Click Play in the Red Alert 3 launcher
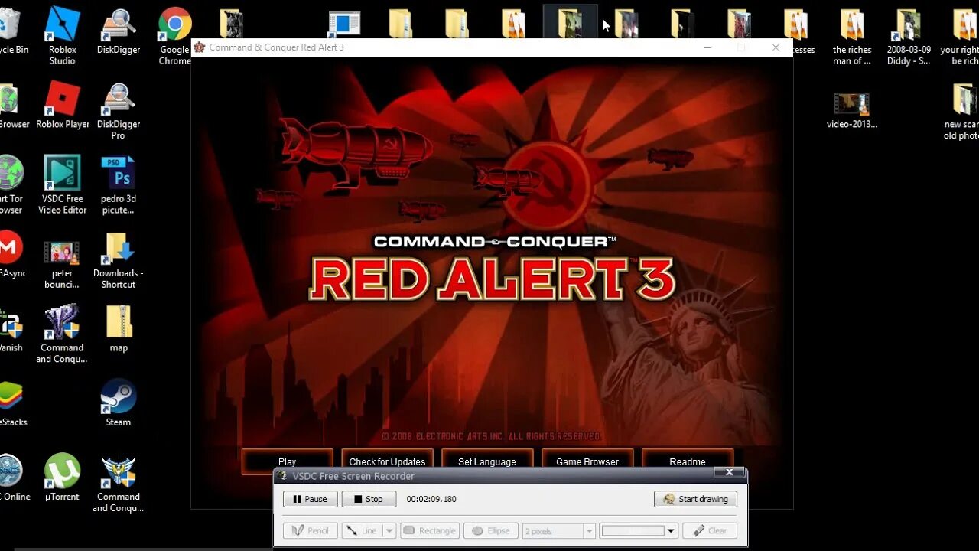The width and height of the screenshot is (979, 551). click(288, 461)
